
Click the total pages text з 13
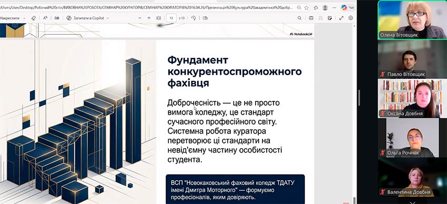tap(181, 18)
